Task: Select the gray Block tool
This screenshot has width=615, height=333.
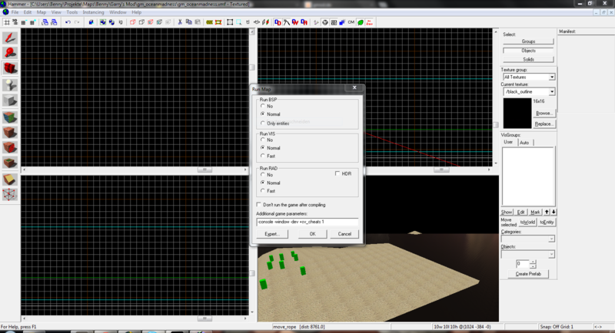Action: coord(10,101)
